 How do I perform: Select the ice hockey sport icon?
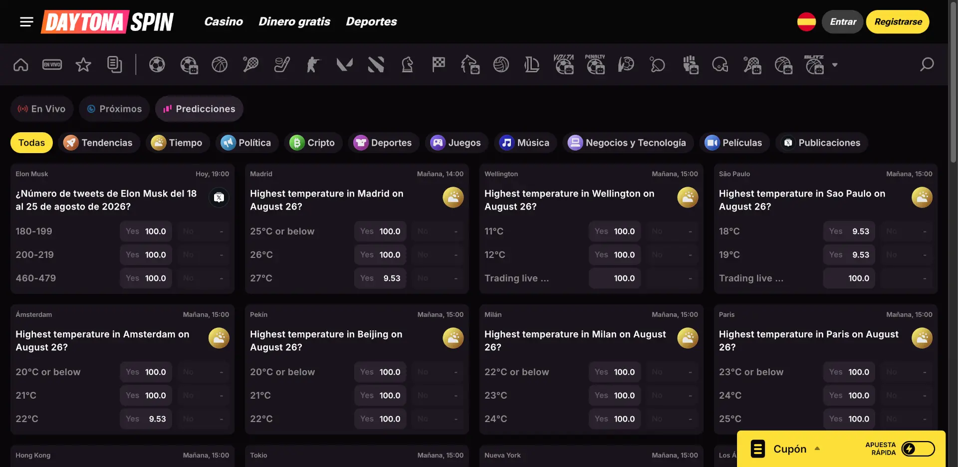click(x=282, y=64)
